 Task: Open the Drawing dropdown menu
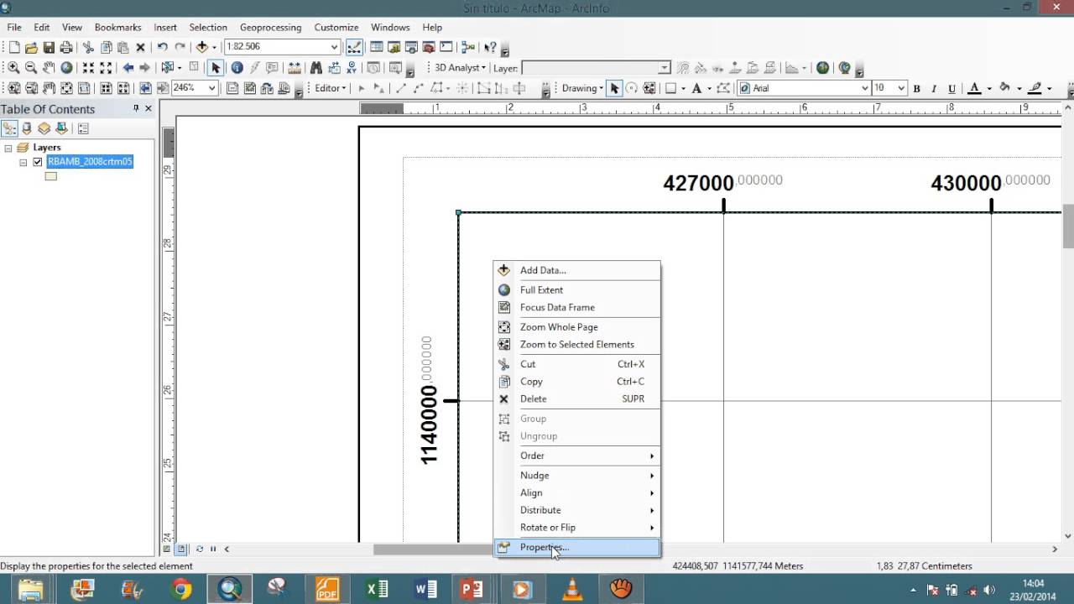pos(583,88)
